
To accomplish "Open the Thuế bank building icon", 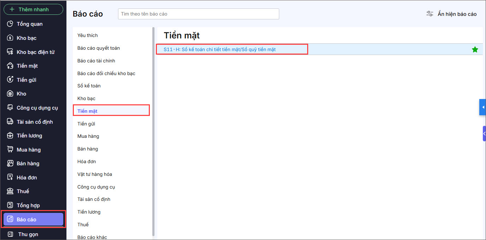I will [10, 191].
